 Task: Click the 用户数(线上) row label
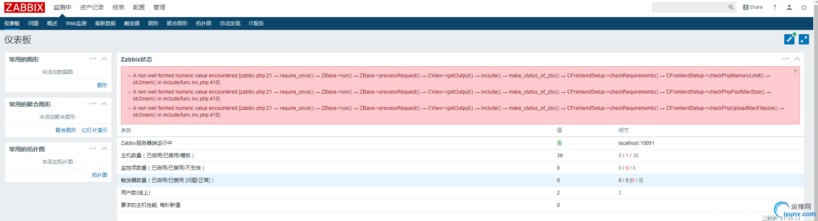[x=135, y=193]
